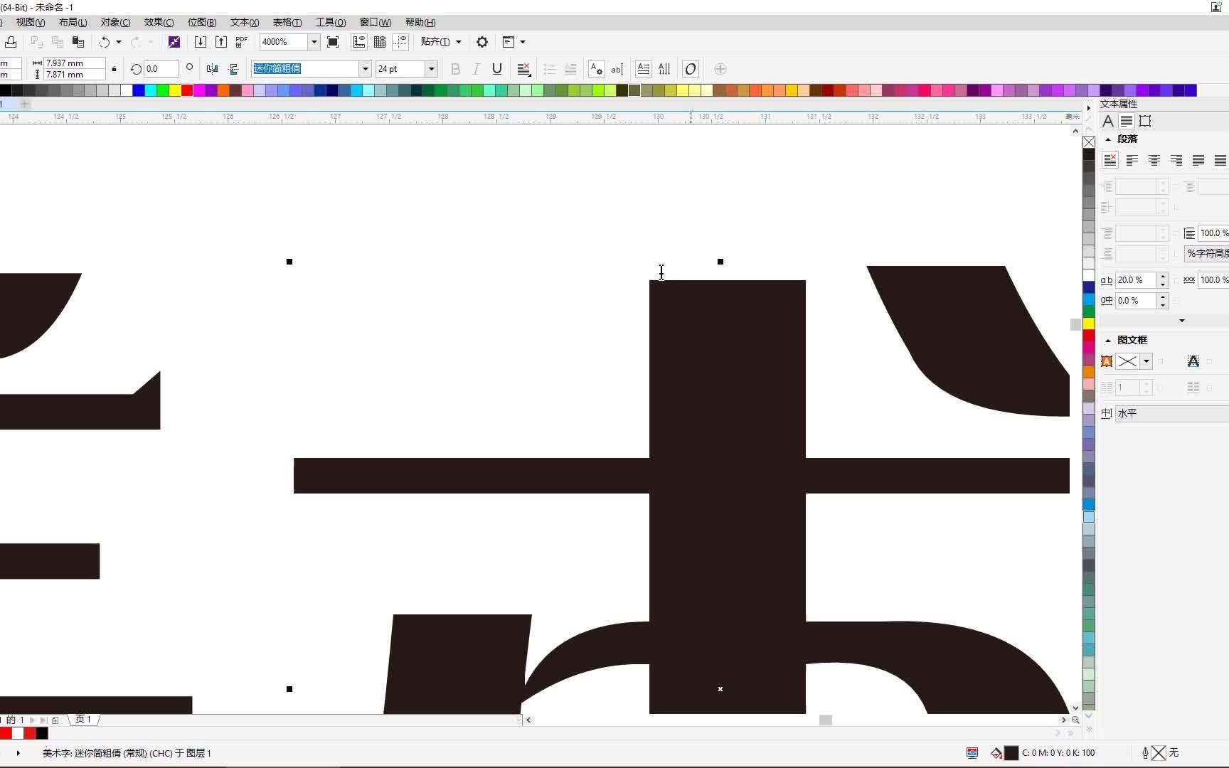
Task: Click the purple search content icon
Action: (174, 42)
